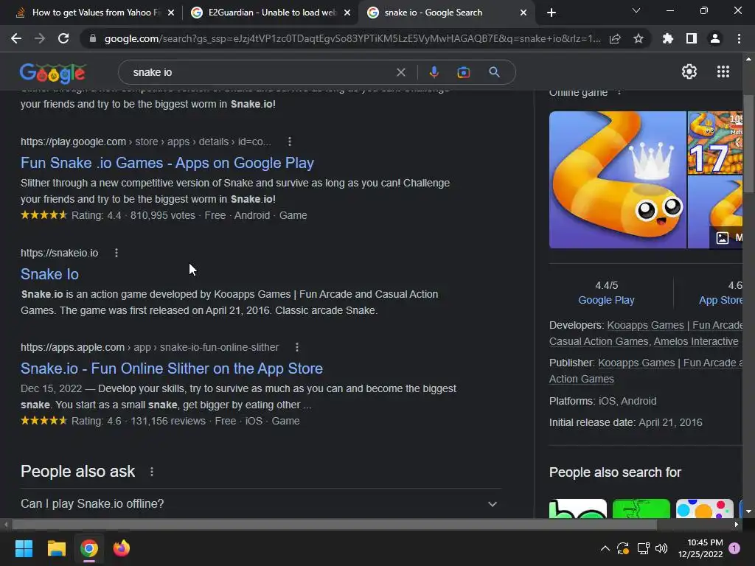Open the Snake Io result link
Image resolution: width=755 pixels, height=566 pixels.
coord(49,274)
